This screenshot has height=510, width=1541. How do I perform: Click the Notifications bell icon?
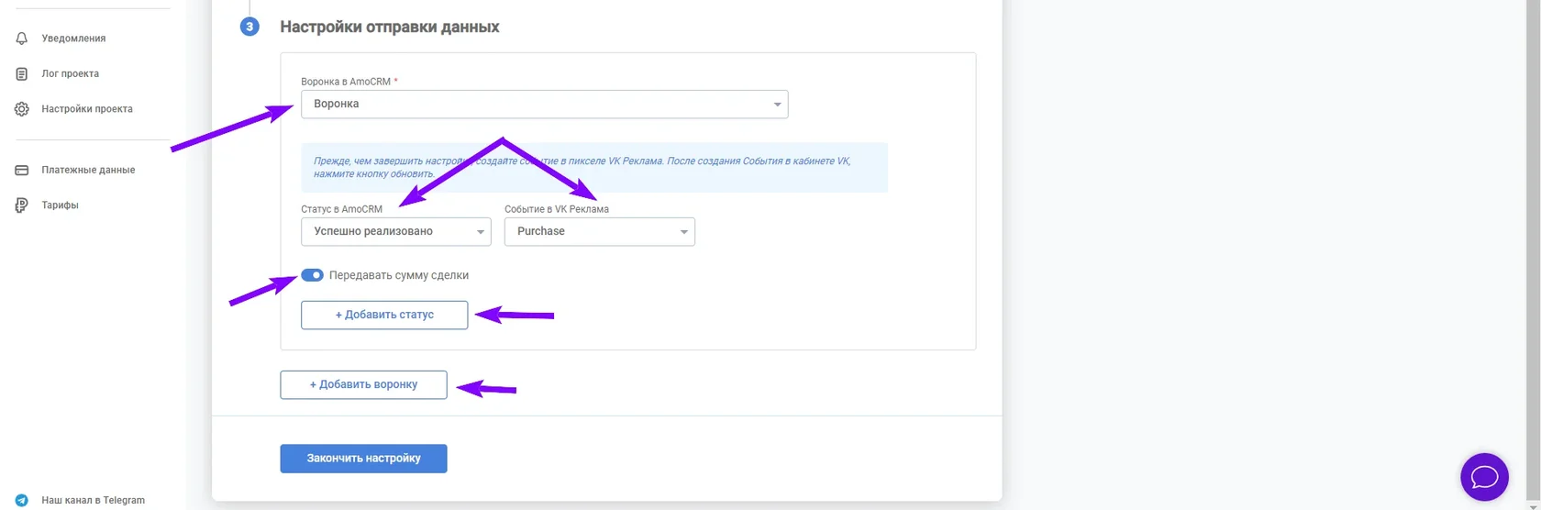point(22,39)
